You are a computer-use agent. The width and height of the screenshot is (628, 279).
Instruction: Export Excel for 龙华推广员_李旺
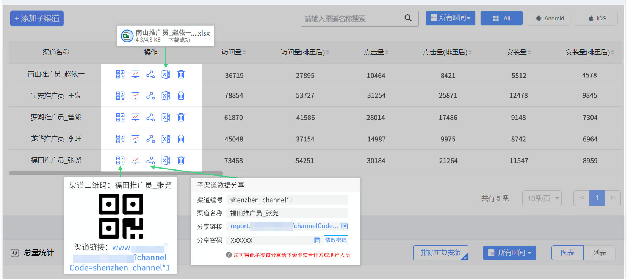pos(166,139)
